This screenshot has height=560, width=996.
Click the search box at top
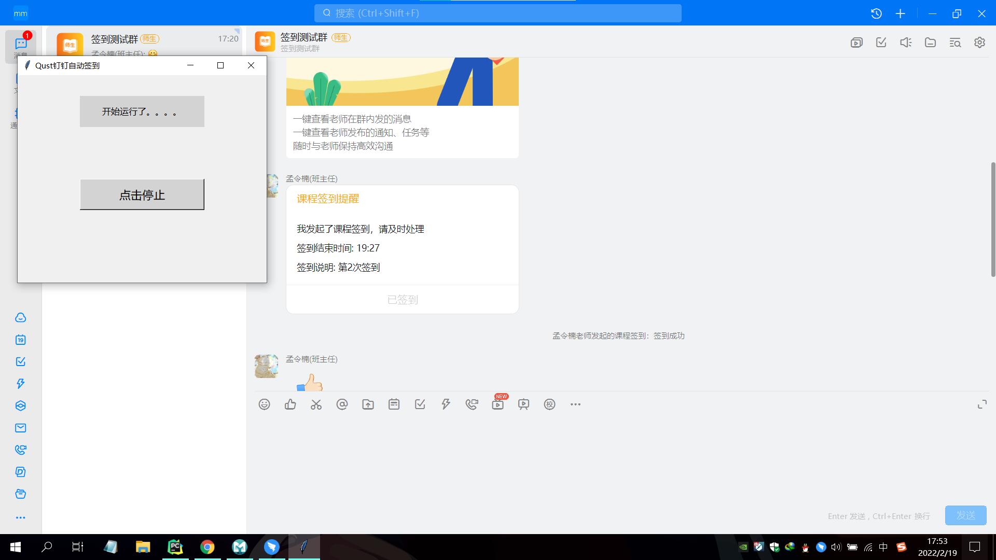pyautogui.click(x=498, y=13)
